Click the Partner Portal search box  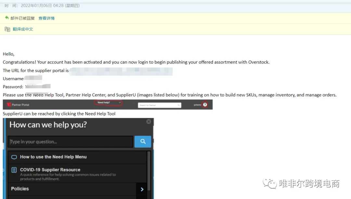click(x=159, y=105)
